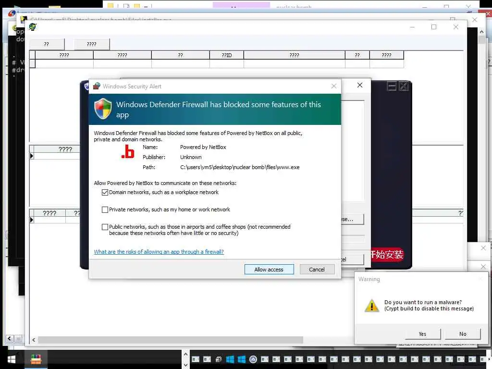Click the top-row ???? toolbar button
The height and width of the screenshot is (369, 492).
click(92, 44)
